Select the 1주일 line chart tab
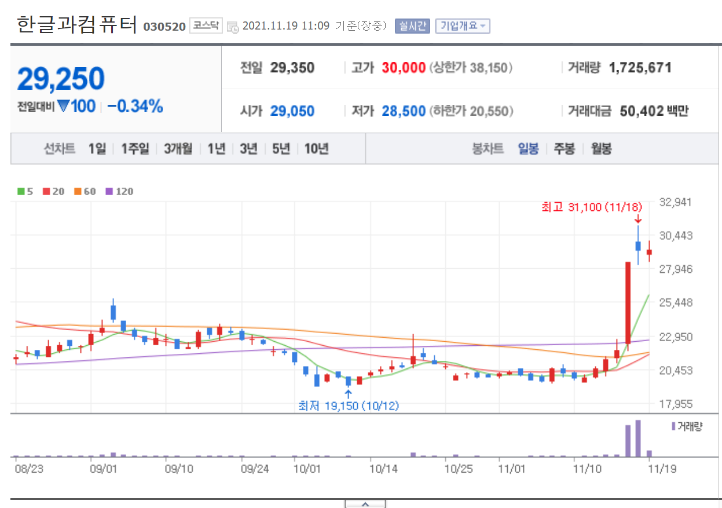The image size is (722, 508). [x=134, y=149]
